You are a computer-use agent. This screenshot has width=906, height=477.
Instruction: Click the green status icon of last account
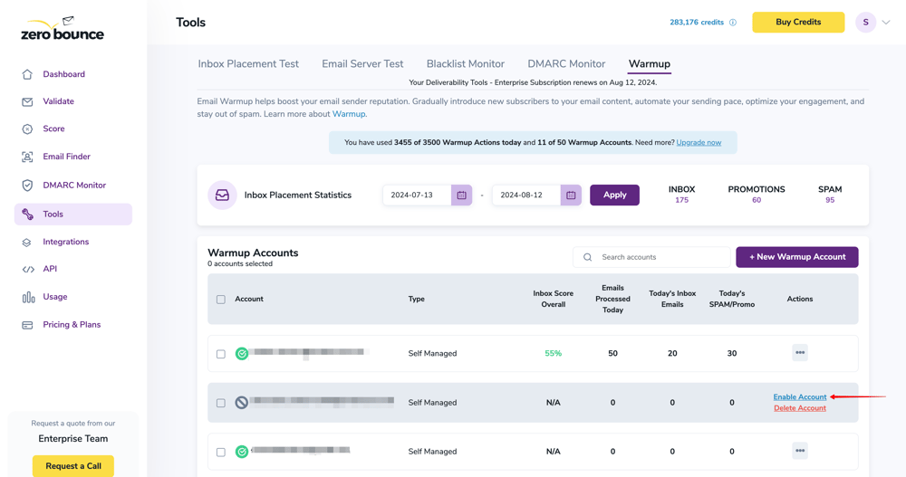coord(242,452)
